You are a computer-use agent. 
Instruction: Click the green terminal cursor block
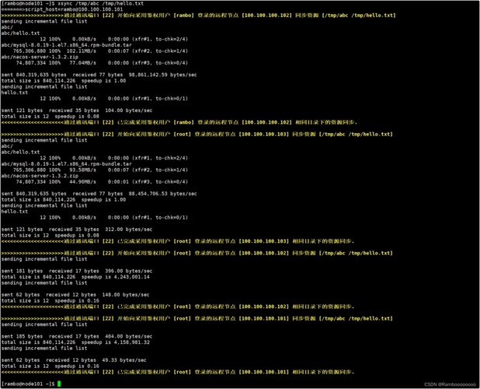(x=59, y=384)
